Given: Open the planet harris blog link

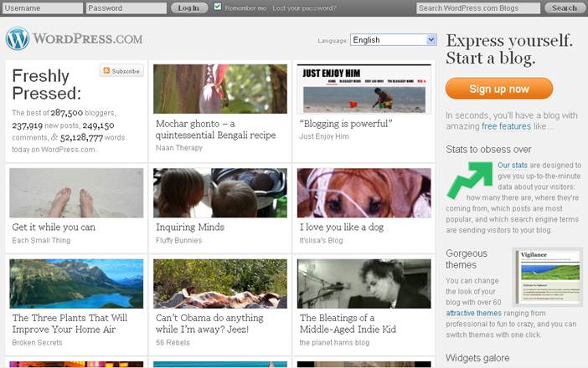Looking at the screenshot, I should point(334,343).
